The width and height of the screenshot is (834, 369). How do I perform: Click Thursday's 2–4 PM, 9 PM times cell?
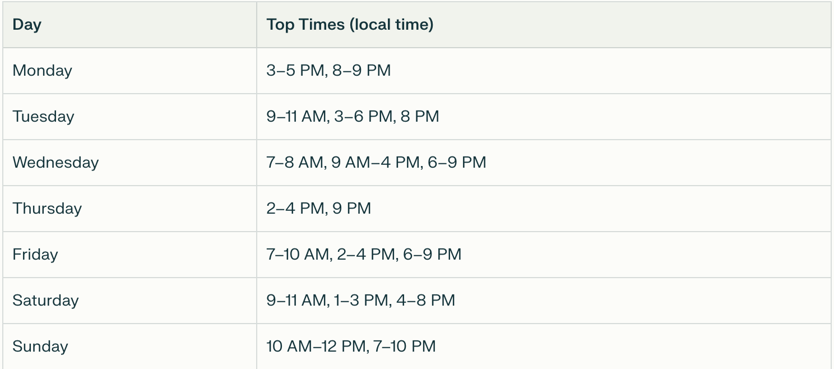[x=318, y=209]
